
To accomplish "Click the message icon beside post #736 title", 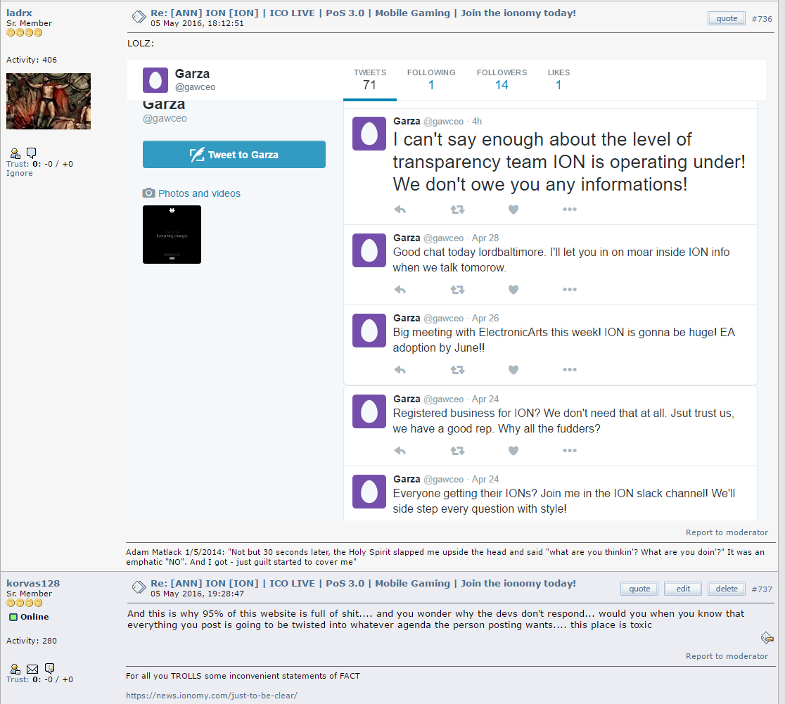I will 139,17.
